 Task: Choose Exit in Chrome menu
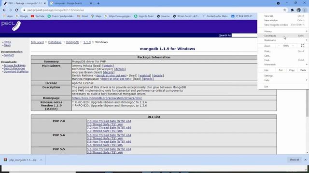pos(283,86)
